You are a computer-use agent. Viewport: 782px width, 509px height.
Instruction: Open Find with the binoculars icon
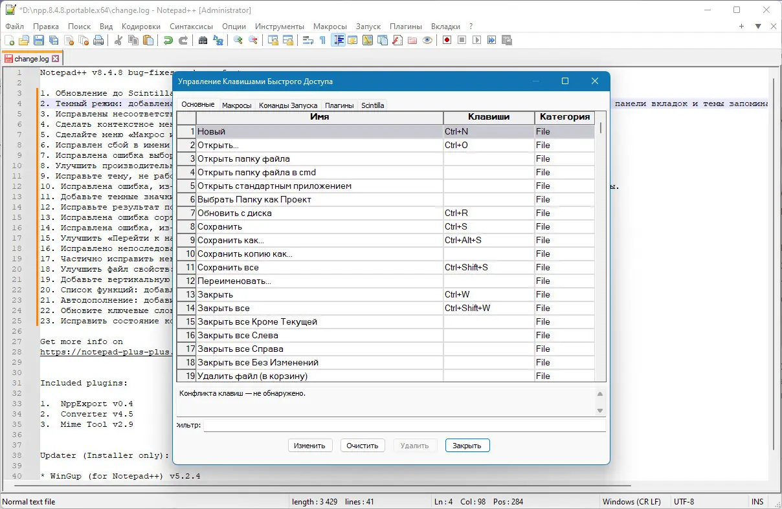pos(203,40)
